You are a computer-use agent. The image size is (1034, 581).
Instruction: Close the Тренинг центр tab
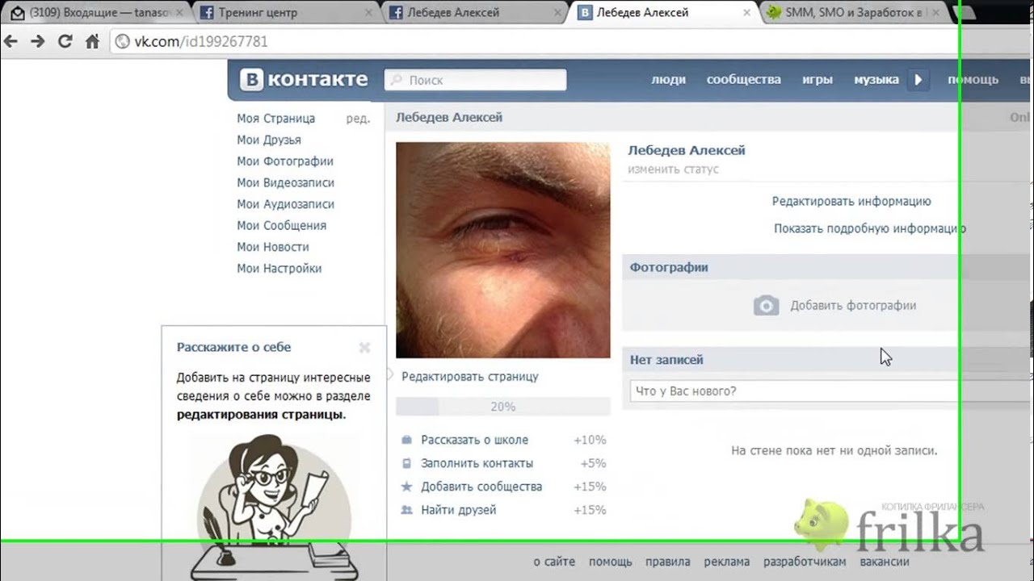point(368,12)
